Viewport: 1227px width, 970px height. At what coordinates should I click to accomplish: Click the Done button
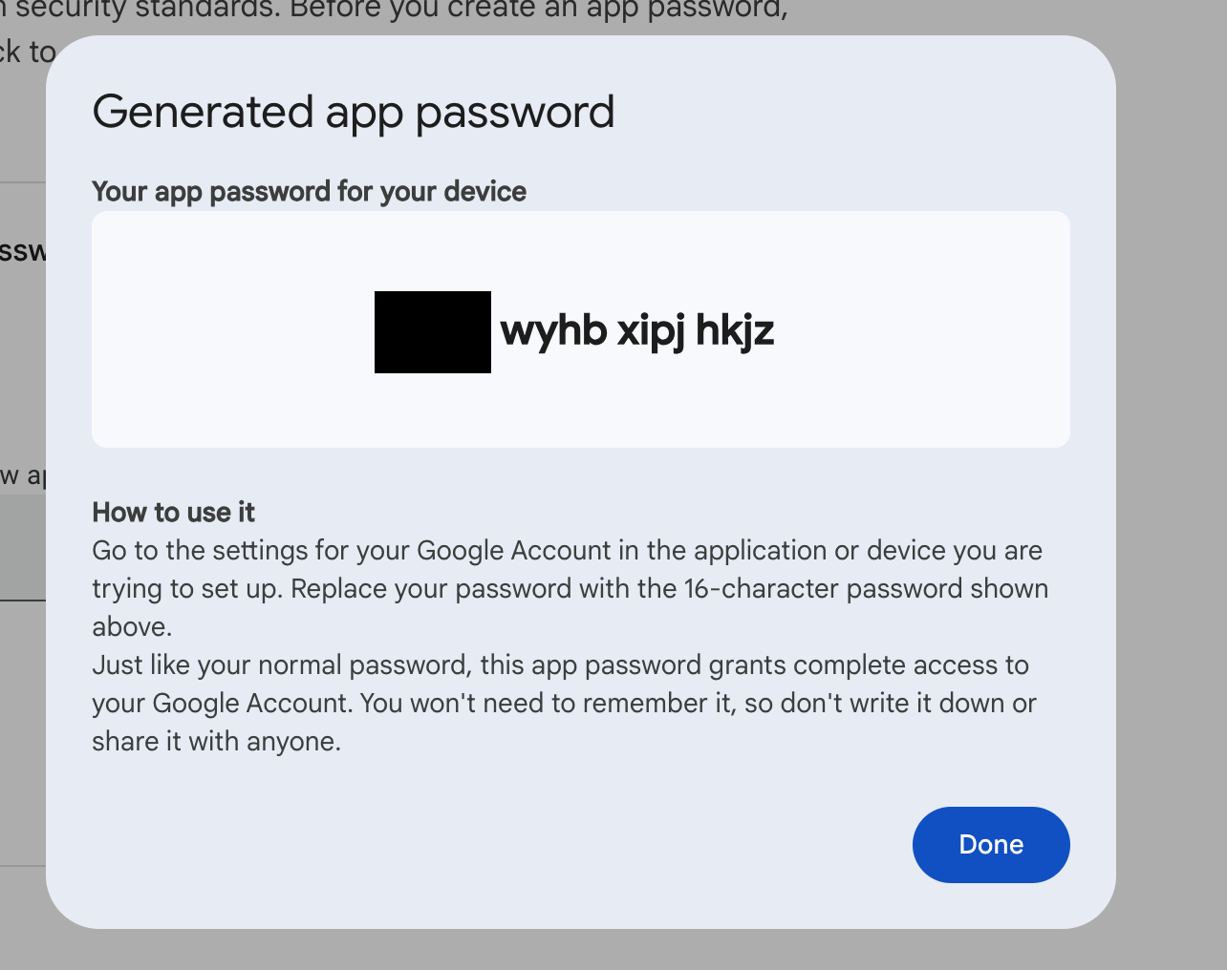tap(991, 844)
